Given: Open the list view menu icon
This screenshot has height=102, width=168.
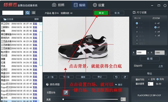Looking at the screenshot, I should tap(33, 13).
